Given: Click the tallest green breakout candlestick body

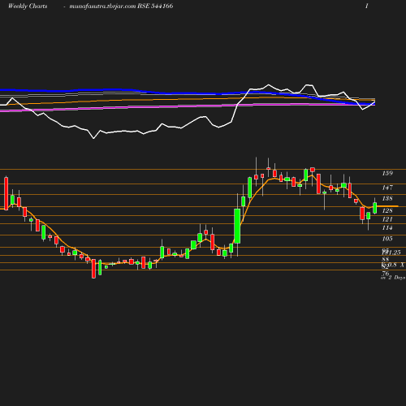Looking at the screenshot, I should 237,226.
